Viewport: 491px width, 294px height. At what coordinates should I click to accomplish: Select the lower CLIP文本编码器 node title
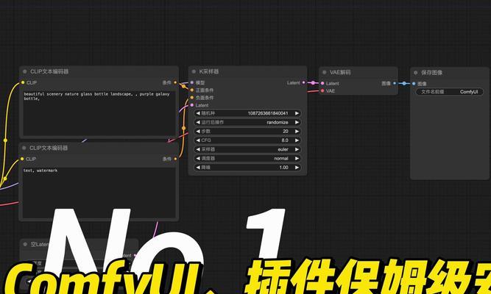[x=49, y=148]
